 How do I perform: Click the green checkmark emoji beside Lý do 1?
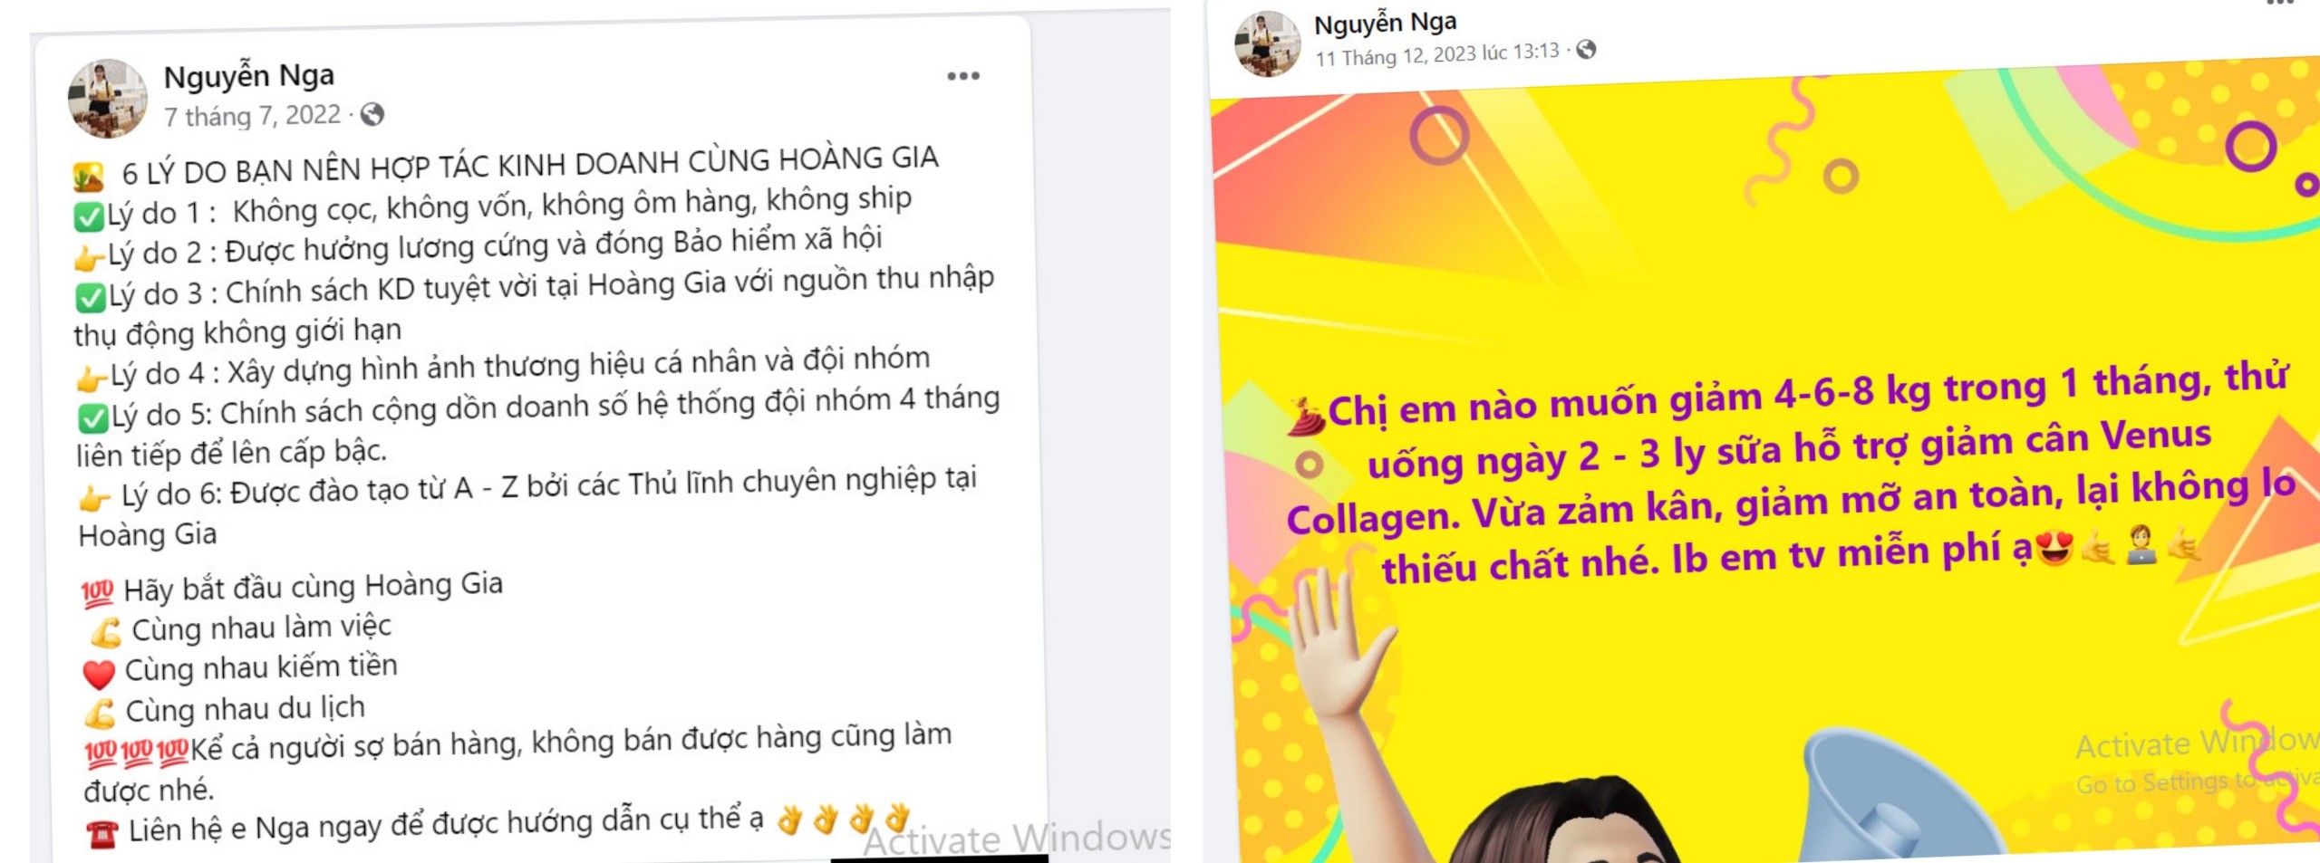[x=89, y=216]
